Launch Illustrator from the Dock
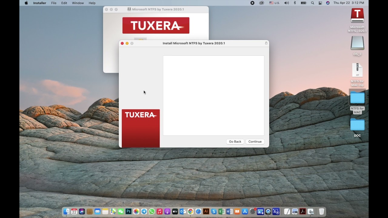388x218 pixels. [206, 211]
